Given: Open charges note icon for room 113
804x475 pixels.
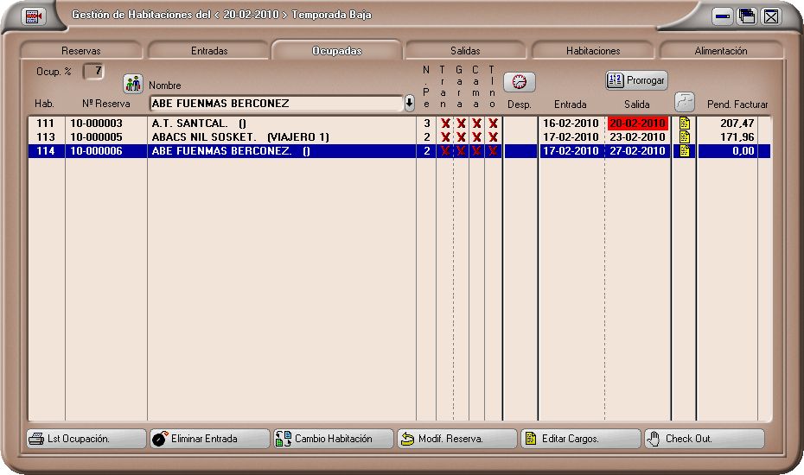Looking at the screenshot, I should (685, 137).
